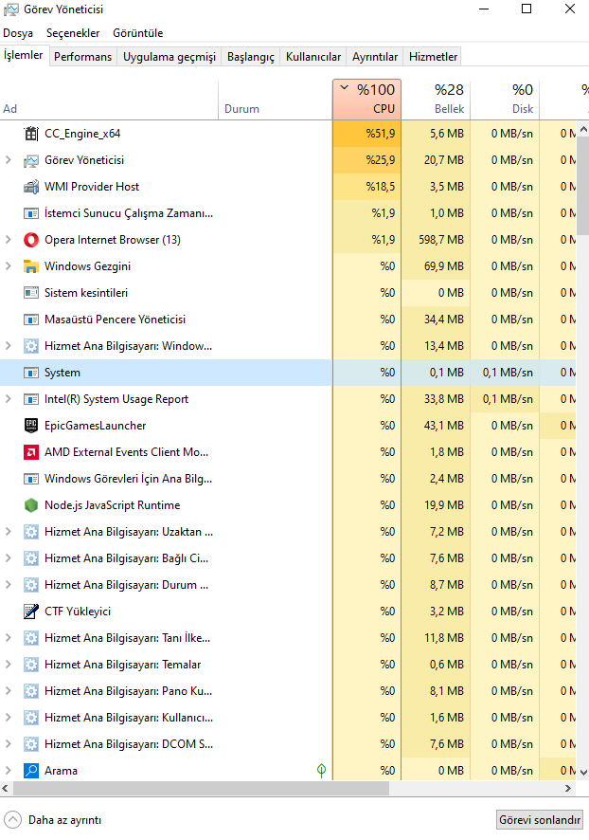Click the green leaf status icon on Arama

[322, 771]
